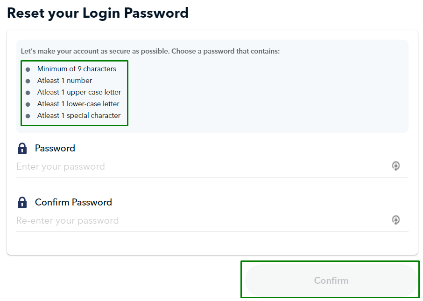Click the Reset your Login Password heading

[x=98, y=13]
